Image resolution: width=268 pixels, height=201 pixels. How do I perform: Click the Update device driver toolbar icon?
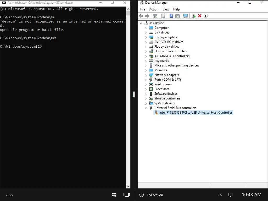(x=194, y=16)
